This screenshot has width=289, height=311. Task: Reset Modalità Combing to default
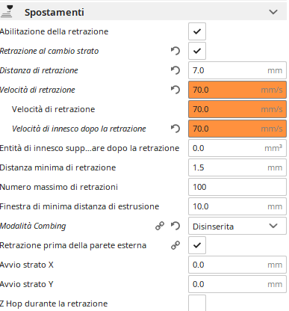point(175,226)
